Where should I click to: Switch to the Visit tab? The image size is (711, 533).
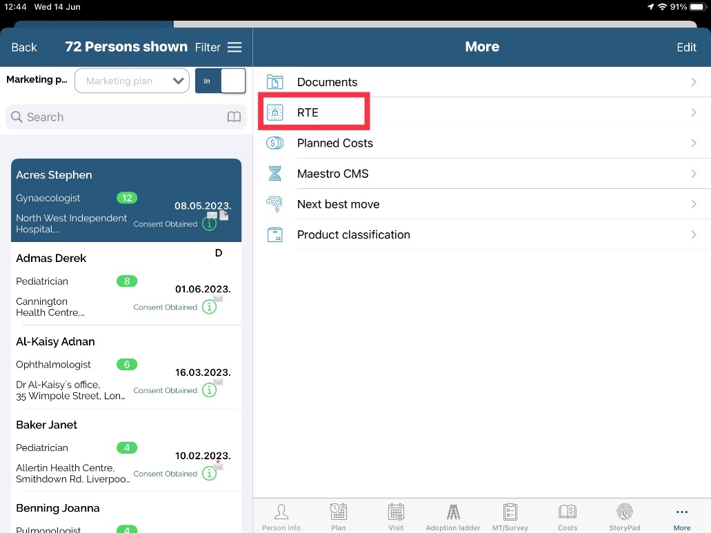click(396, 516)
